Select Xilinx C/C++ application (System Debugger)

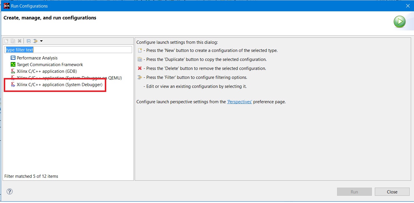click(x=60, y=85)
